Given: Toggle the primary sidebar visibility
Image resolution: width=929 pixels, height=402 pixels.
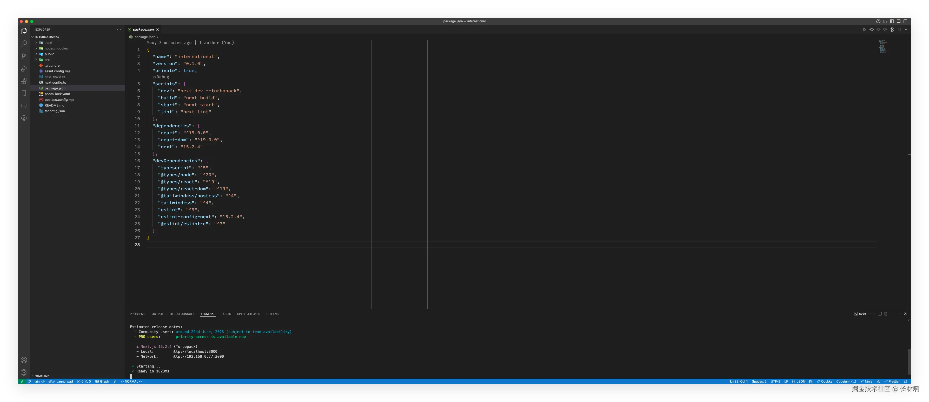Looking at the screenshot, I should pyautogui.click(x=892, y=21).
